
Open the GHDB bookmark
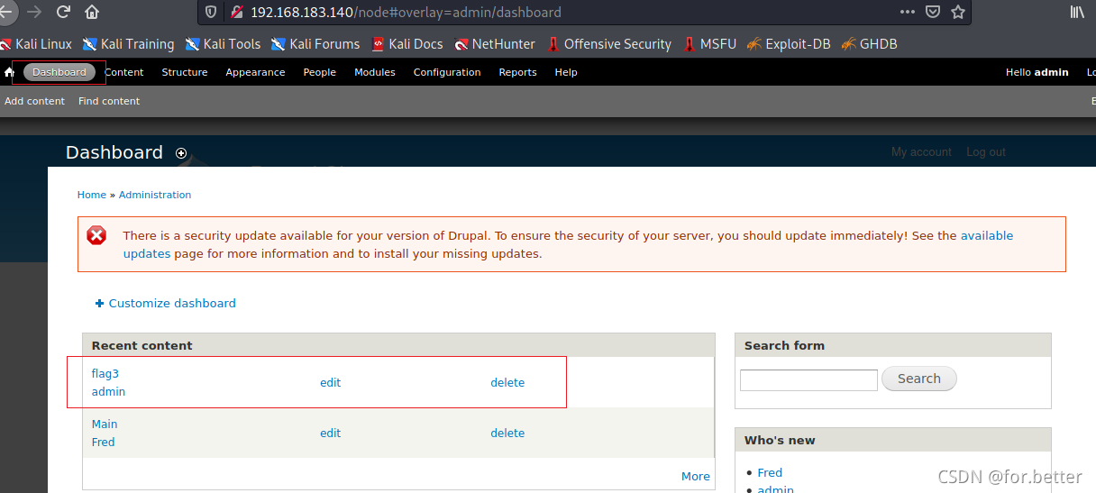tap(869, 44)
